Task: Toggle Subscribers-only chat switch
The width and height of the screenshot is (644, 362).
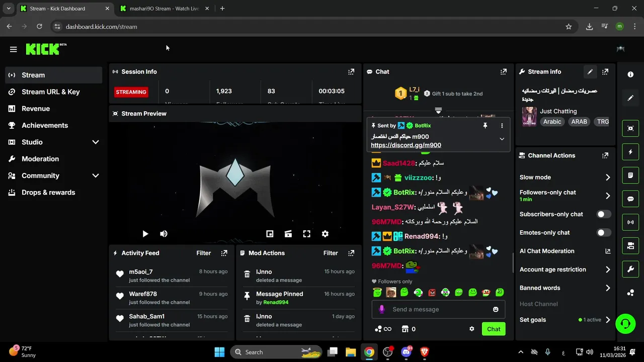Action: (604, 214)
